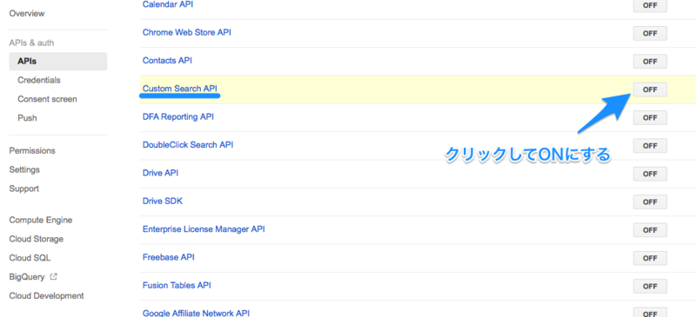
Task: Select APIs in the sidebar
Action: (57, 61)
